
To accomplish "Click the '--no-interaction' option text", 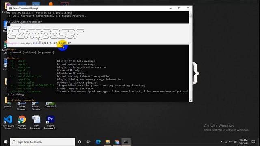I will [x=28, y=76].
